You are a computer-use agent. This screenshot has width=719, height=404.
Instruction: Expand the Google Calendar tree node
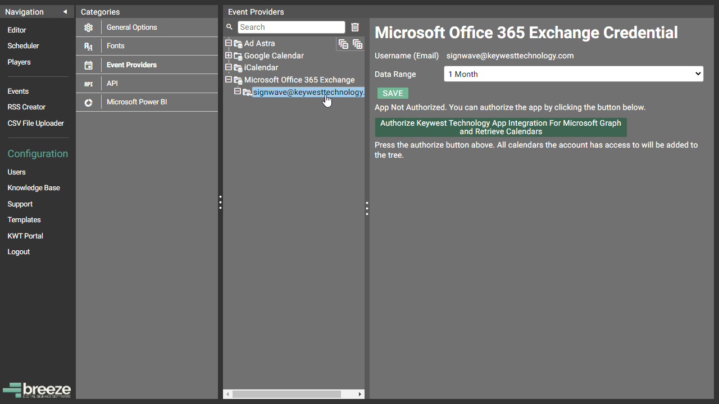click(x=229, y=56)
